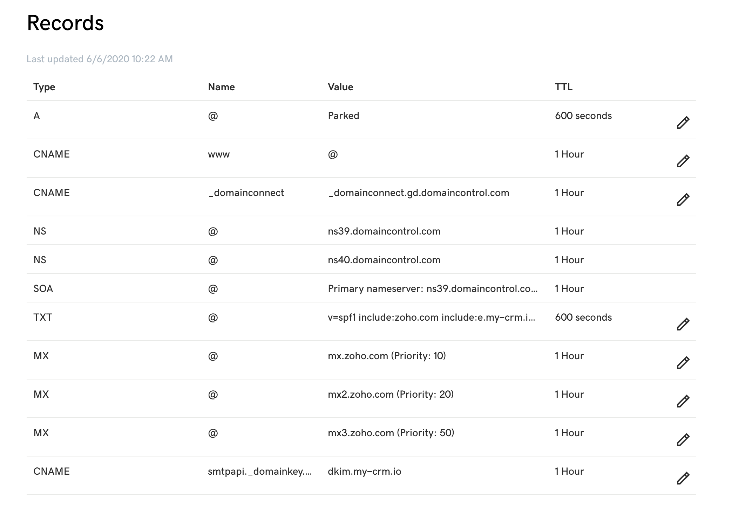Select 600 seconds TTL of TXT record
Image resolution: width=732 pixels, height=509 pixels.
tap(583, 318)
